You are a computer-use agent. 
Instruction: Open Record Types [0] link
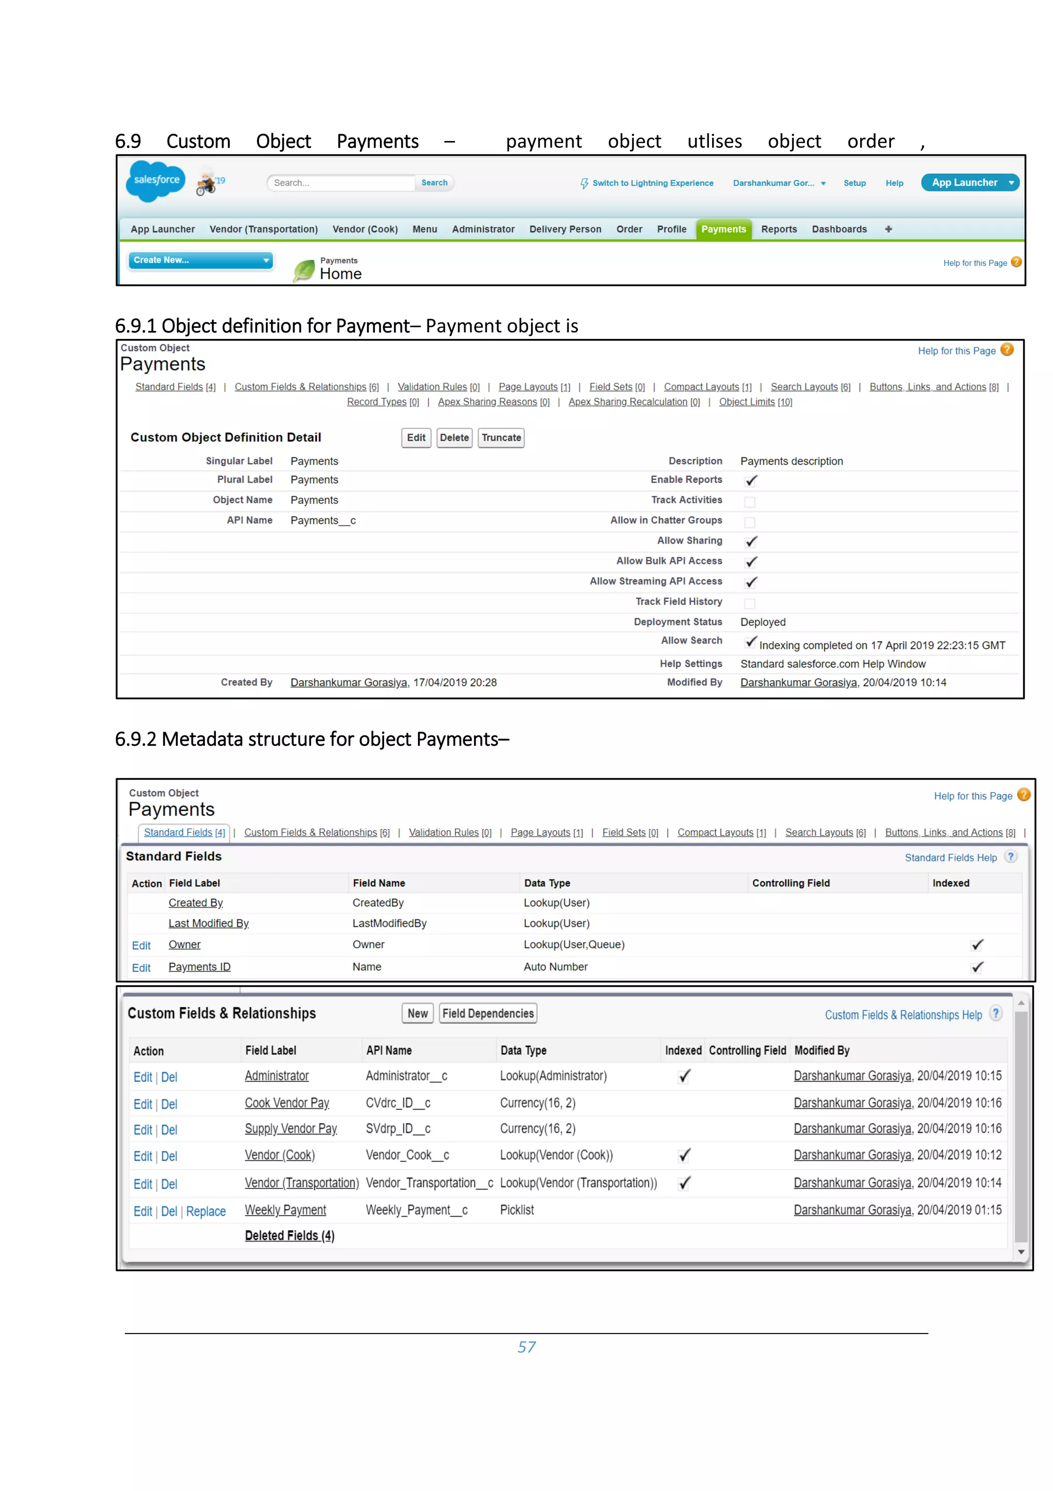[x=383, y=402]
